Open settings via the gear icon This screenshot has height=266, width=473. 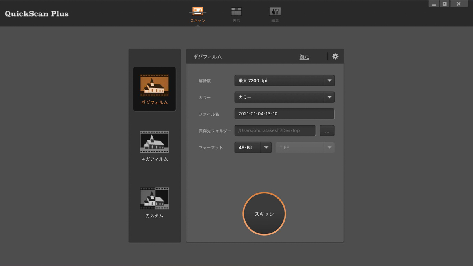tap(335, 56)
